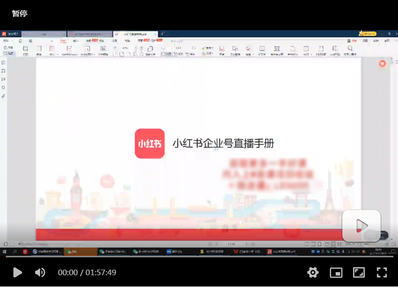Click the red floating assistant circle icon
This screenshot has width=398, height=287.
point(382,63)
